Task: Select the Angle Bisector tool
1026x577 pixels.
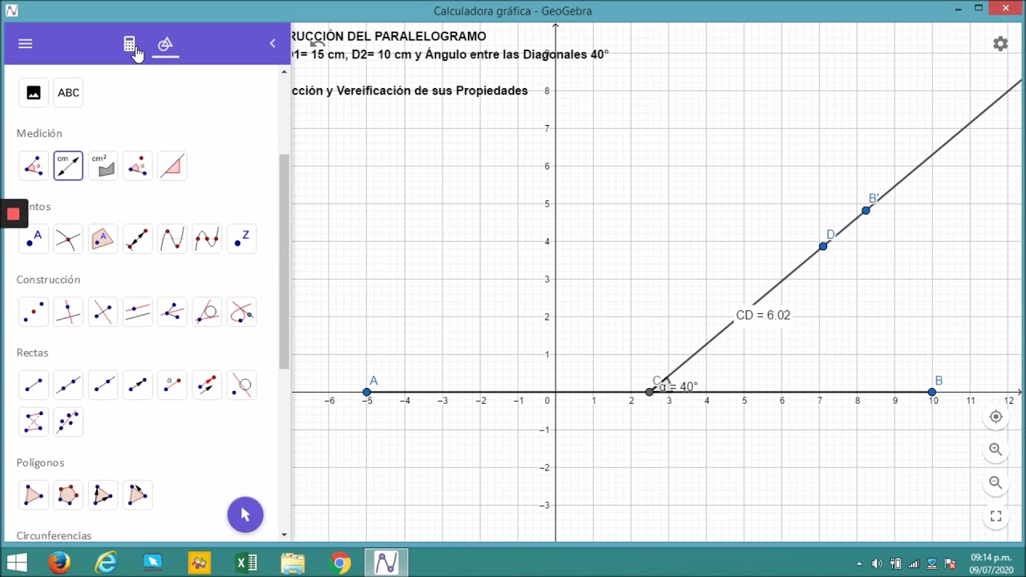Action: (x=172, y=312)
